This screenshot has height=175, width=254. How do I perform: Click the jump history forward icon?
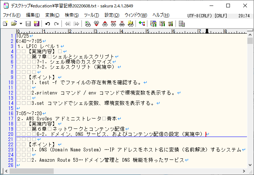(76, 24)
